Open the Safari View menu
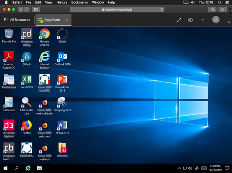Screen dimensions: 232x173 click(x=48, y=2)
